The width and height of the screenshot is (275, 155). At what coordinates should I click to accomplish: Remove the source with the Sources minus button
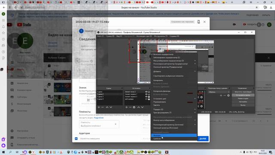pyautogui.click(x=130, y=107)
